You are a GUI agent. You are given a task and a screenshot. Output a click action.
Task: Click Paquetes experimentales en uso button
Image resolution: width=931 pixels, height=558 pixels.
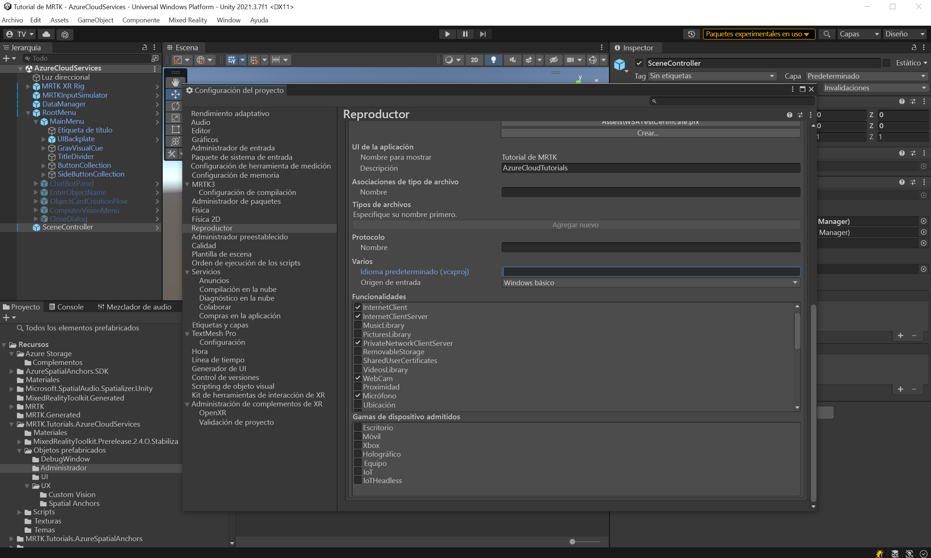[x=758, y=34]
